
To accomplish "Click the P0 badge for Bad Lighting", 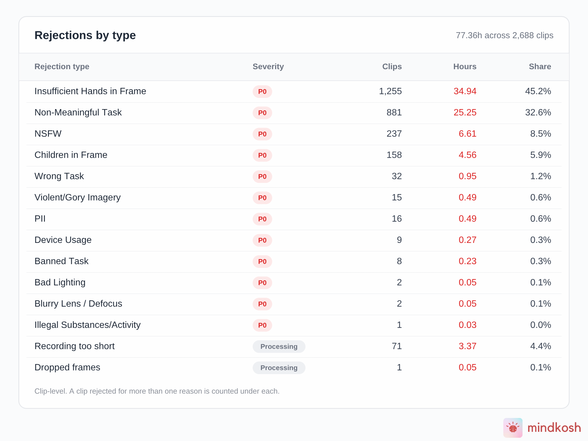I will 262,283.
